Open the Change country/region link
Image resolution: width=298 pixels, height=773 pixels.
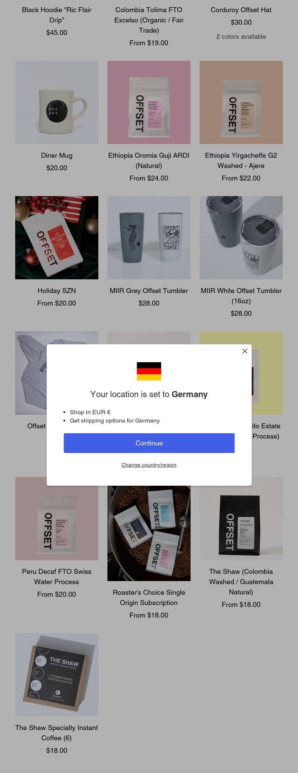click(149, 465)
